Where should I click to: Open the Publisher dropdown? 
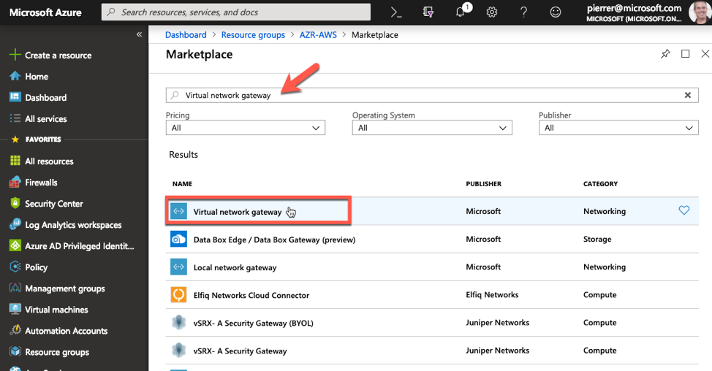tap(618, 128)
